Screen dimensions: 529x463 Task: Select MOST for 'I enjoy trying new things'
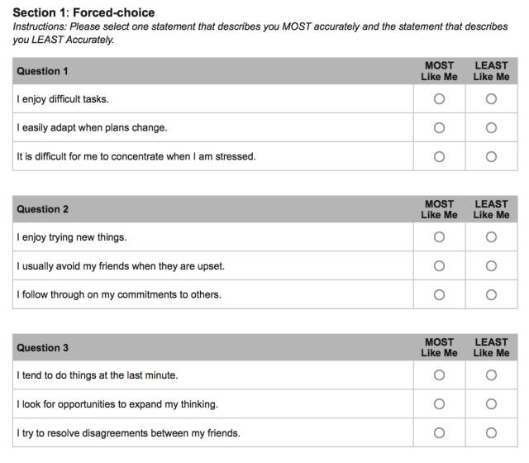439,237
